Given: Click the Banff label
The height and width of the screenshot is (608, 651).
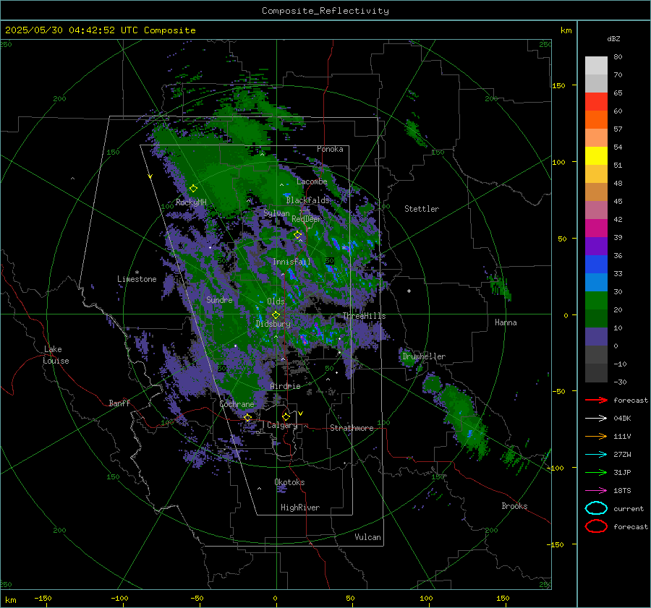Looking at the screenshot, I should click(119, 403).
